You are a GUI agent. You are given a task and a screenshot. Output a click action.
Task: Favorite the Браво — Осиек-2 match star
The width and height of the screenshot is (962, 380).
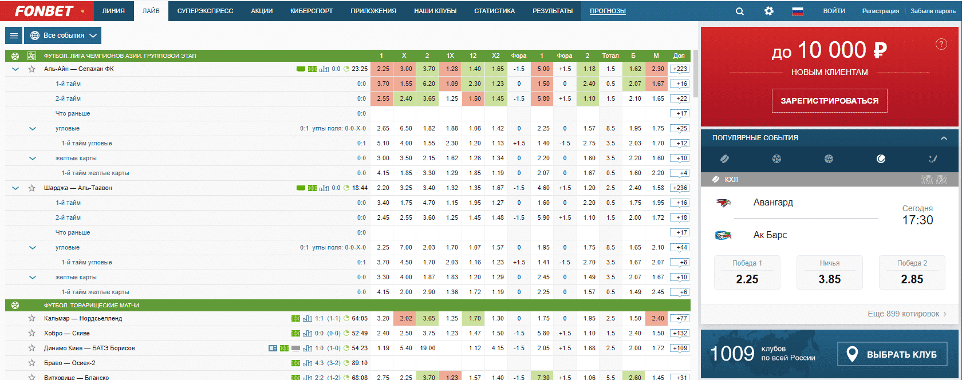pos(32,363)
